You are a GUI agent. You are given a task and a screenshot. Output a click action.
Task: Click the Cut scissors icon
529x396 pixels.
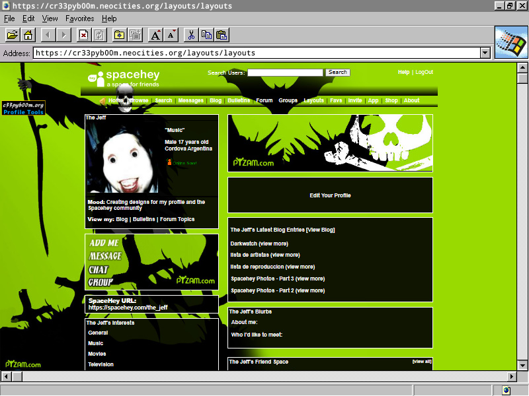[190, 35]
